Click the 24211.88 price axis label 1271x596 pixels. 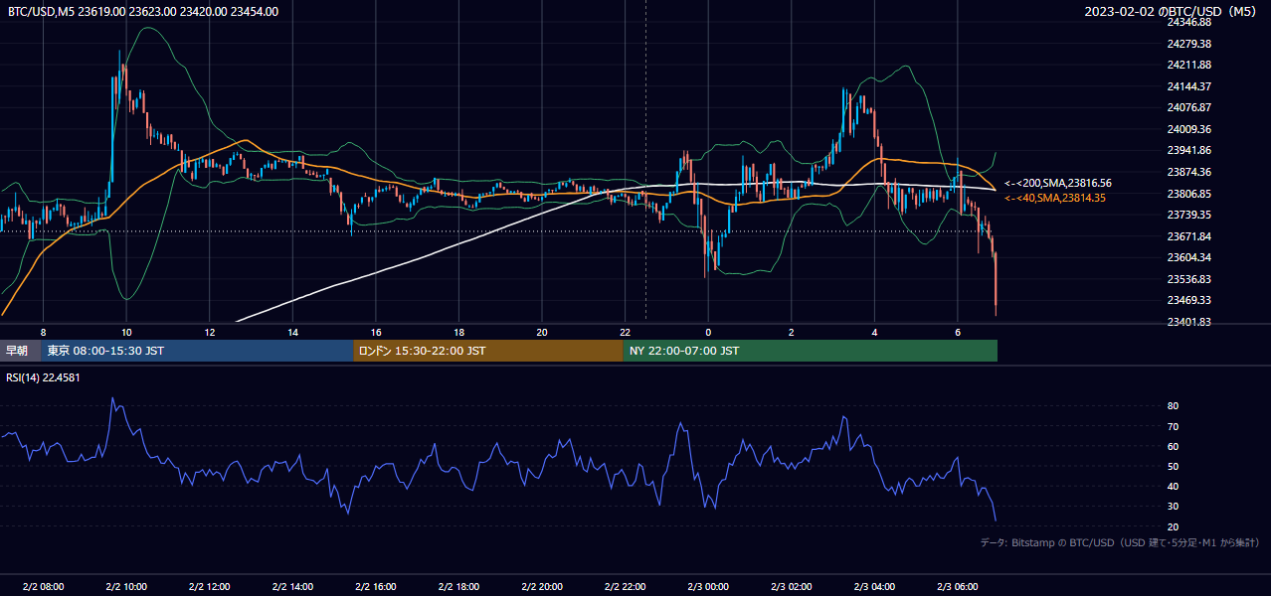point(1188,65)
